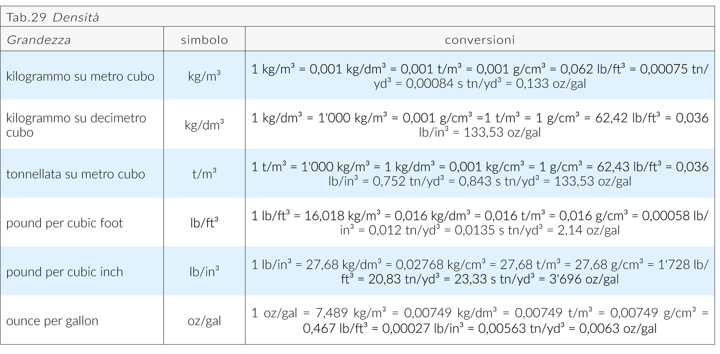
Task: Click the 1 lb/in³ conversions text
Action: tap(480, 272)
